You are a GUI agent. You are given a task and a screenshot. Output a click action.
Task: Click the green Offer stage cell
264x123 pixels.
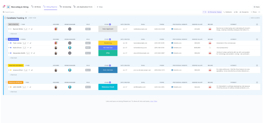pyautogui.click(x=108, y=53)
